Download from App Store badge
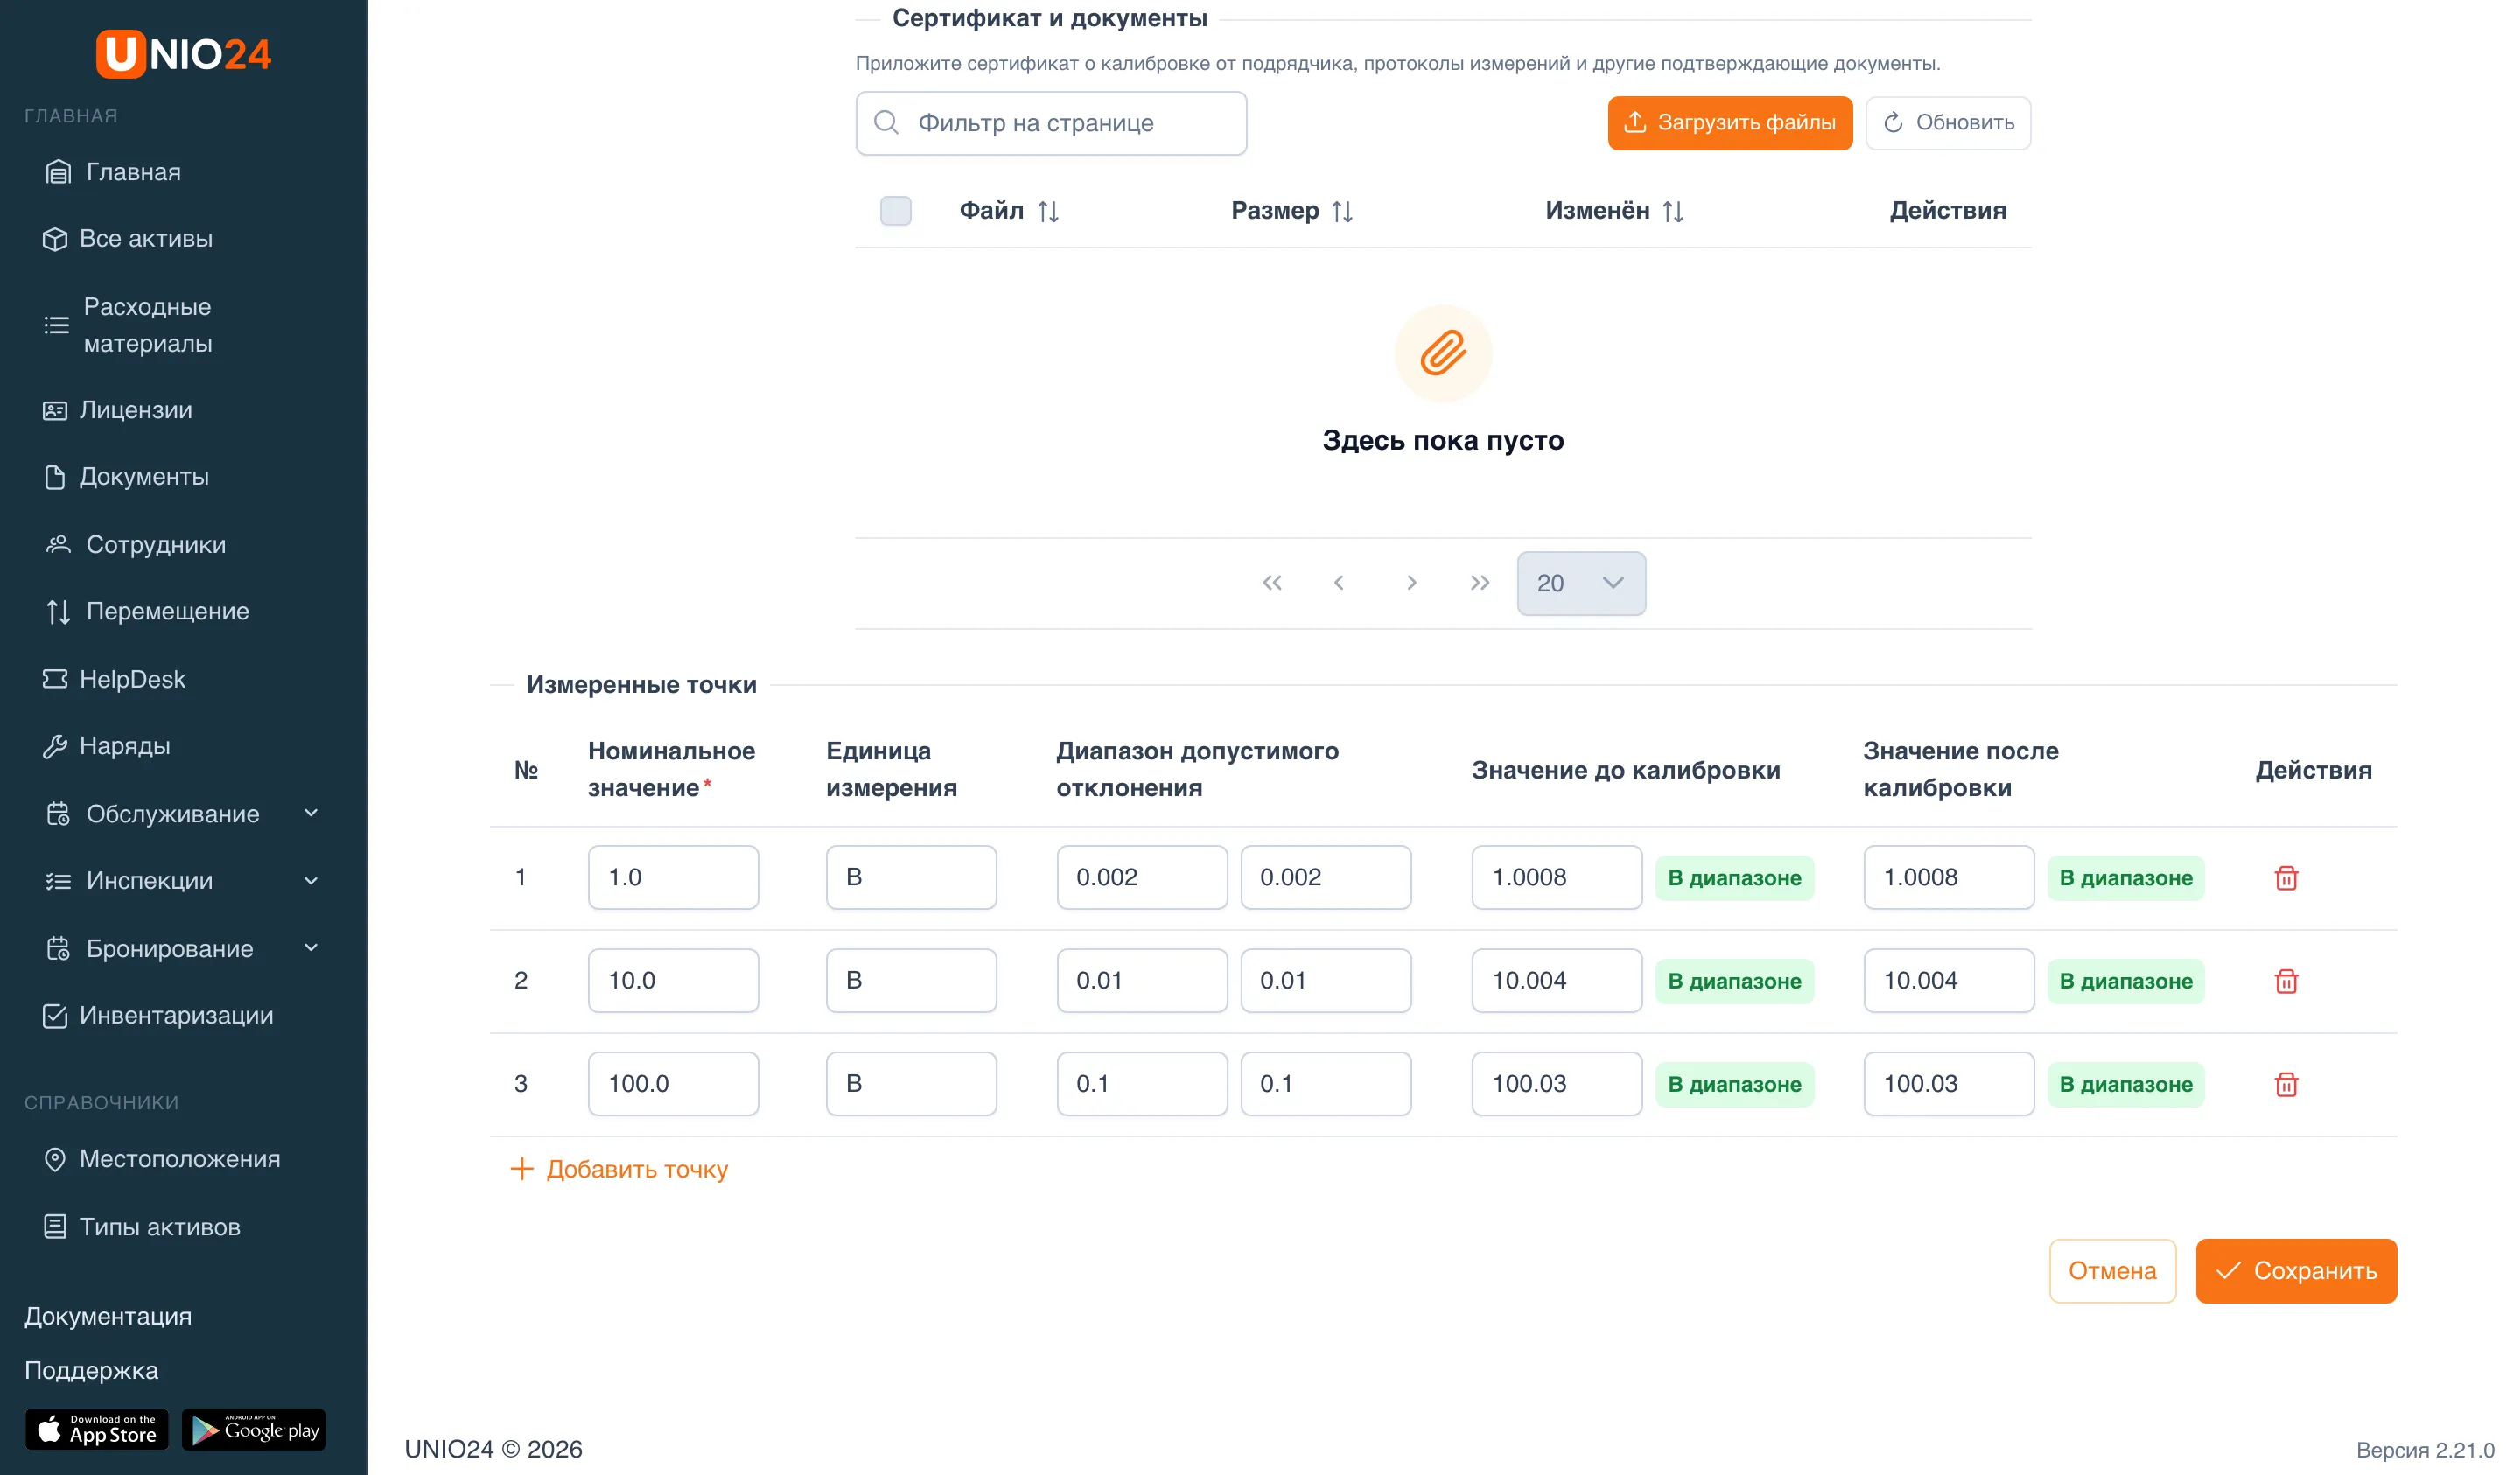This screenshot has height=1475, width=2520. (x=97, y=1429)
